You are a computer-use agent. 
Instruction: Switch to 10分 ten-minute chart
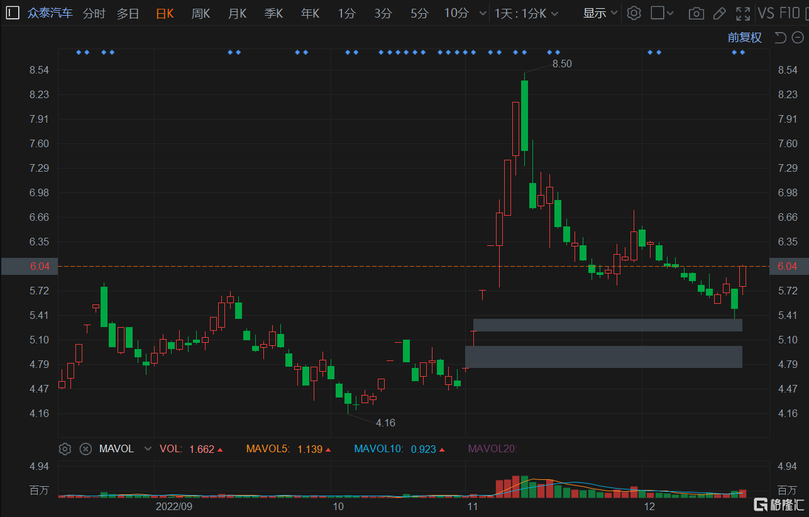(456, 13)
